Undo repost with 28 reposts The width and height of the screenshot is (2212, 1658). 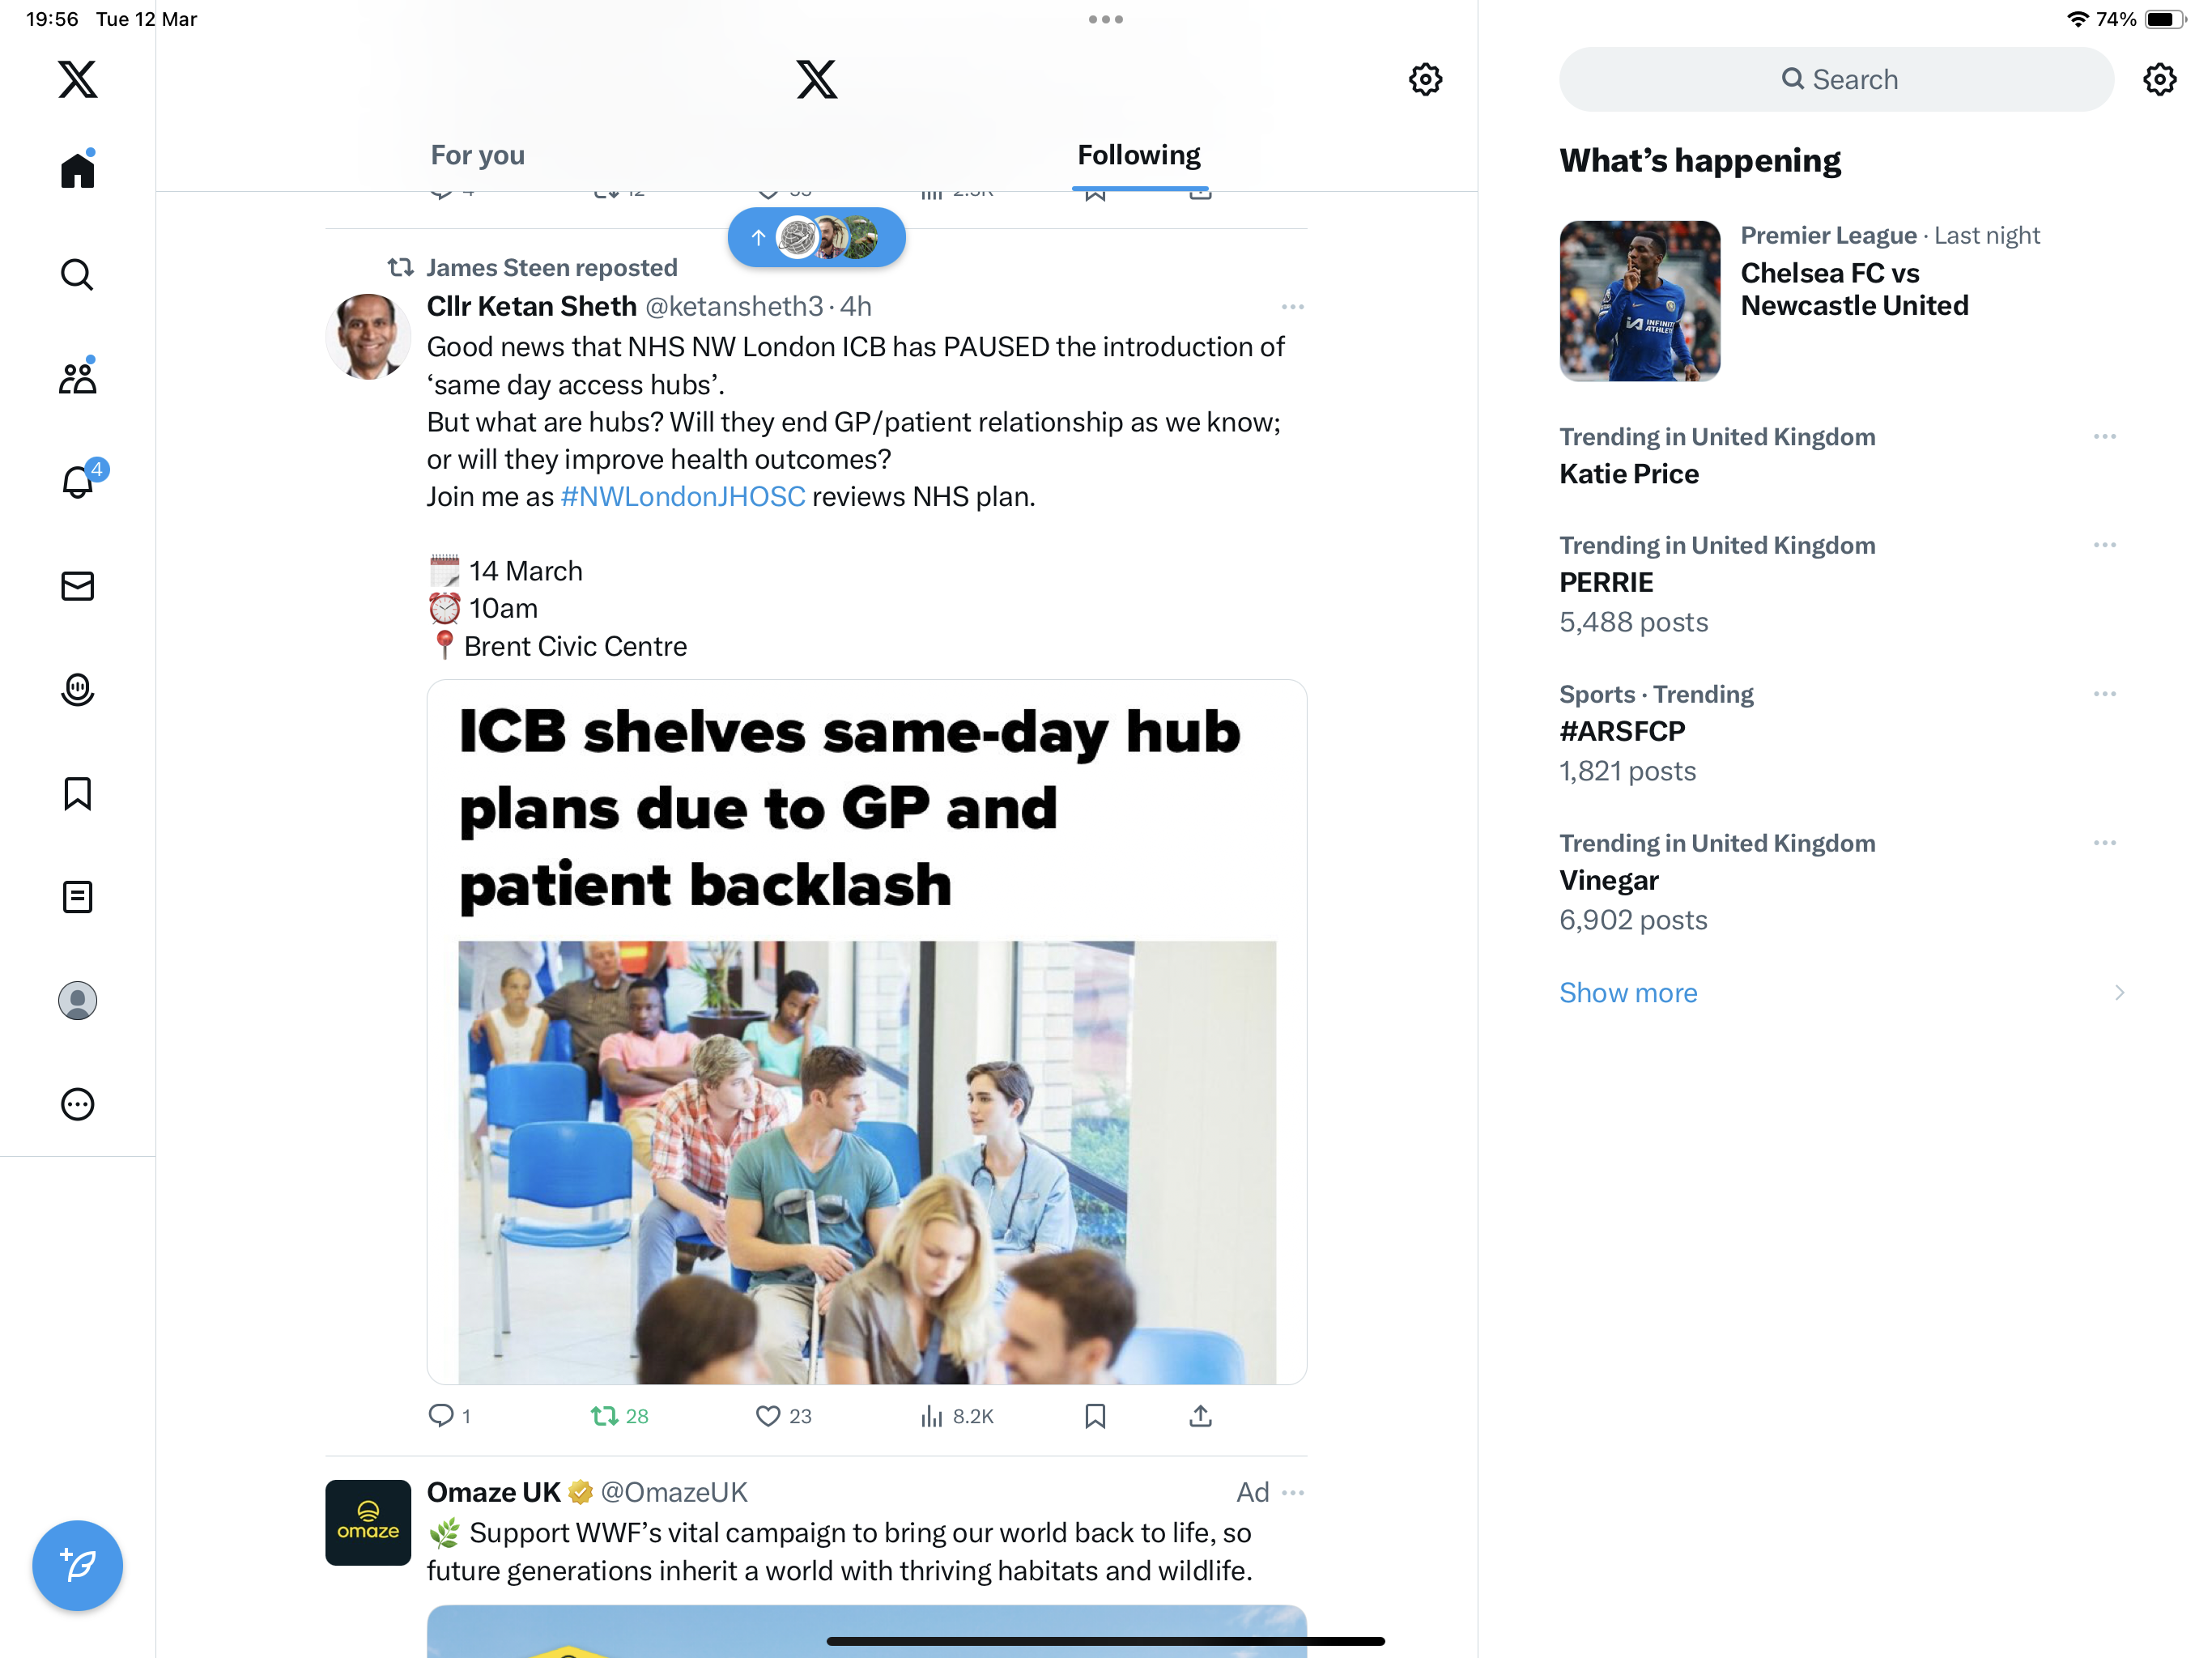(619, 1416)
